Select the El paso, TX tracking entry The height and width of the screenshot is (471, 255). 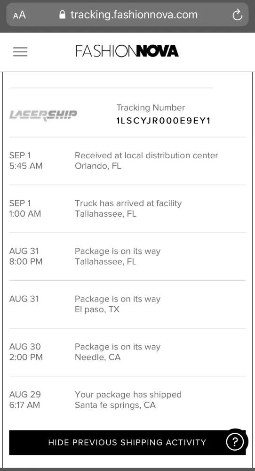[x=127, y=304]
